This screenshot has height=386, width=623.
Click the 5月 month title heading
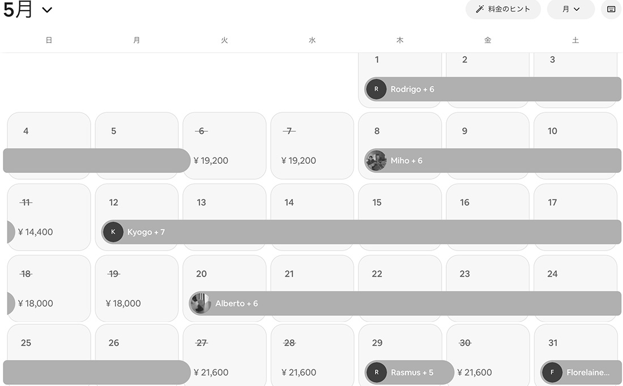(x=18, y=10)
